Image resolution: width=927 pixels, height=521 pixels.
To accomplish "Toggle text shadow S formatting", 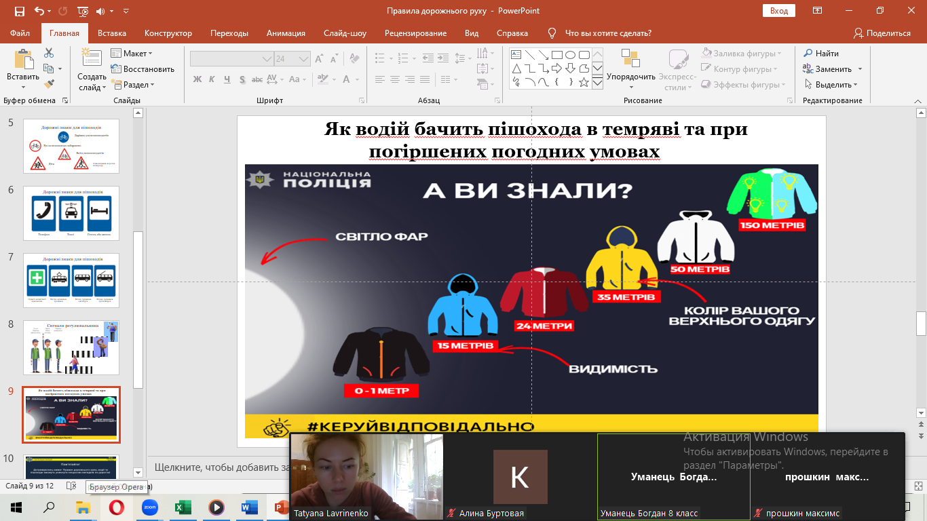I will 242,79.
